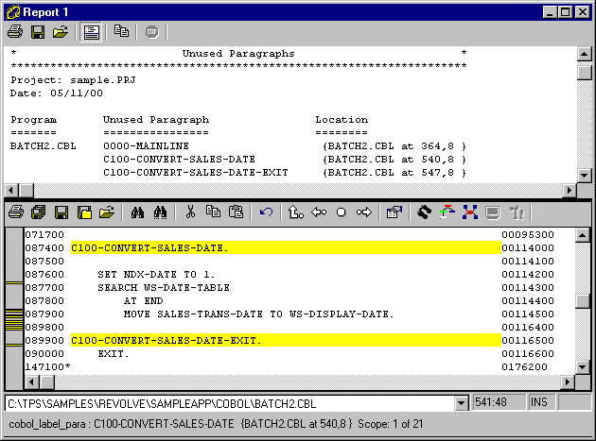The width and height of the screenshot is (596, 441).
Task: Click the report pane horizontal scrollbar right arrow
Action: pos(569,190)
